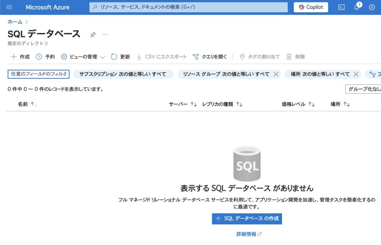Open サブスクリプション filter pill

(123, 74)
